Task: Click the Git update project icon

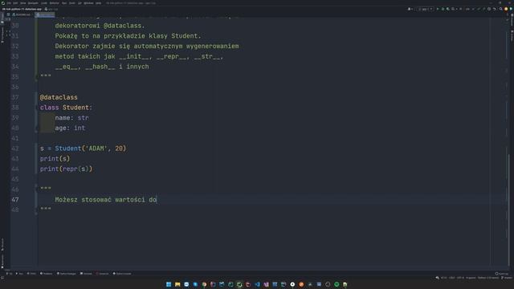Action: point(467,9)
